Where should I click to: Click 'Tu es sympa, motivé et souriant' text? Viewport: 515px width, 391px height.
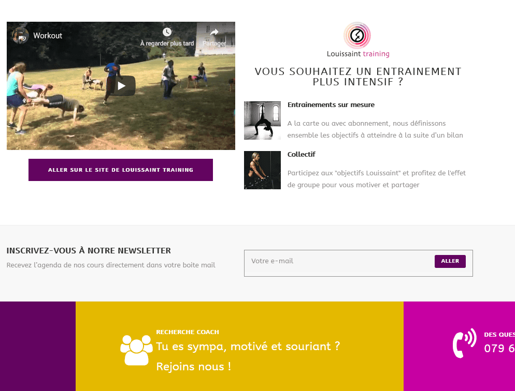point(248,347)
